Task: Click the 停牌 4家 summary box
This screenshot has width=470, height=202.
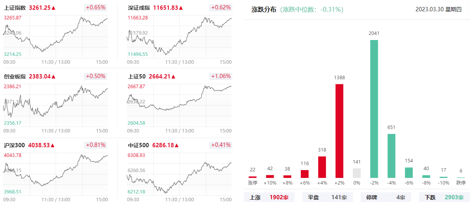Action: [x=386, y=197]
